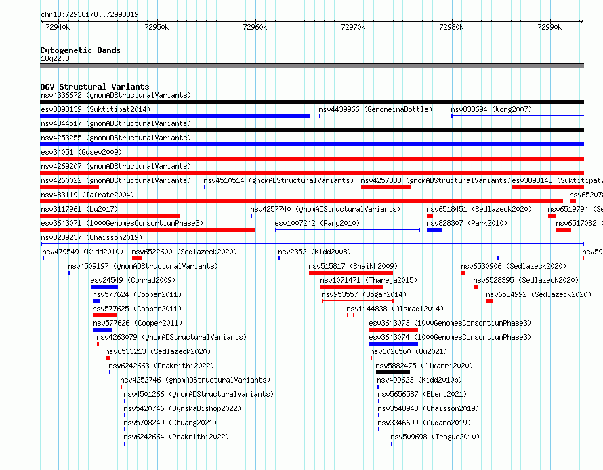Click the 72980k ruler tick label

(x=451, y=27)
